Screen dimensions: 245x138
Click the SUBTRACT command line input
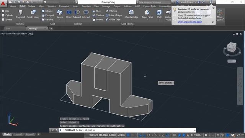(127, 130)
